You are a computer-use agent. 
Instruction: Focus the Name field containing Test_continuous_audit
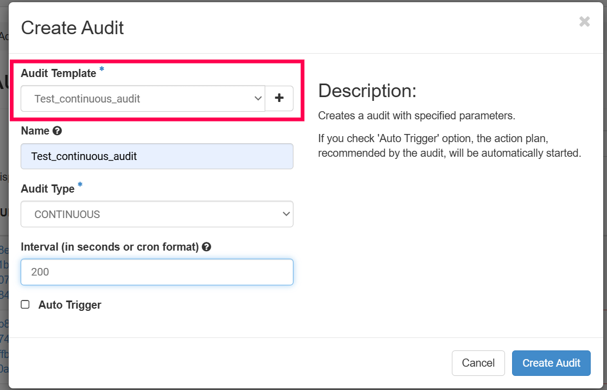point(157,156)
